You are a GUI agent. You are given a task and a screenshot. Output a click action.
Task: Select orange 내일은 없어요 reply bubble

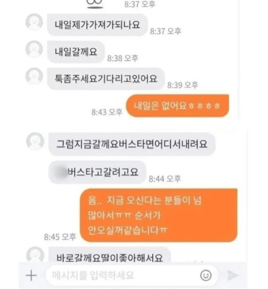click(x=177, y=106)
